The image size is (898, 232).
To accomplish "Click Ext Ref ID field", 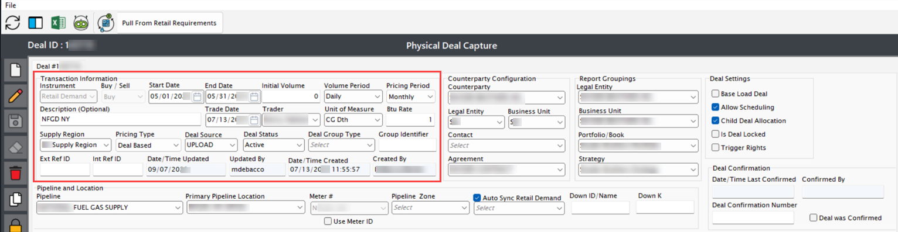I will coord(64,169).
